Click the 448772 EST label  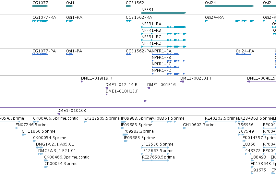tap(253, 151)
